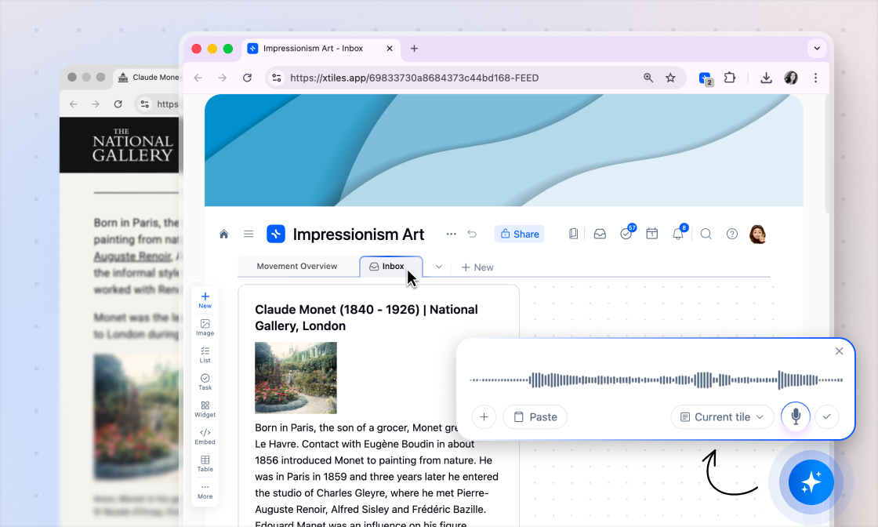Open the three-dots menu beside page title
Image resolution: width=878 pixels, height=527 pixels.
coord(451,234)
